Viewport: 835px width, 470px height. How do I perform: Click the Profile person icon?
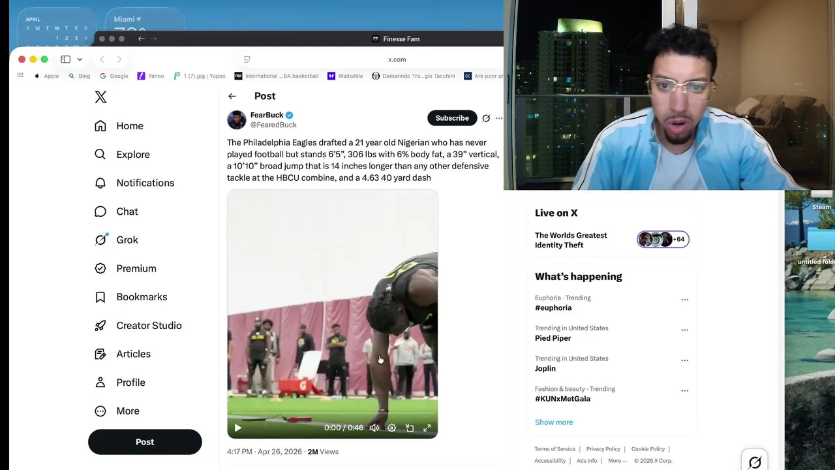click(x=100, y=383)
